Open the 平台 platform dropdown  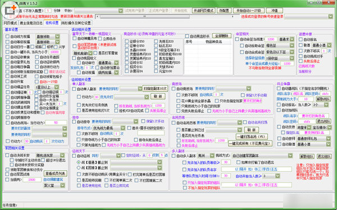pos(99,11)
